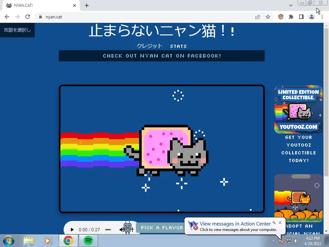Reload the nyan.cat page

28,17
